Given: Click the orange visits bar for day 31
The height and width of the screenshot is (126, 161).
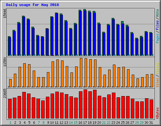Looking at the screenshot, I should pos(152,81).
